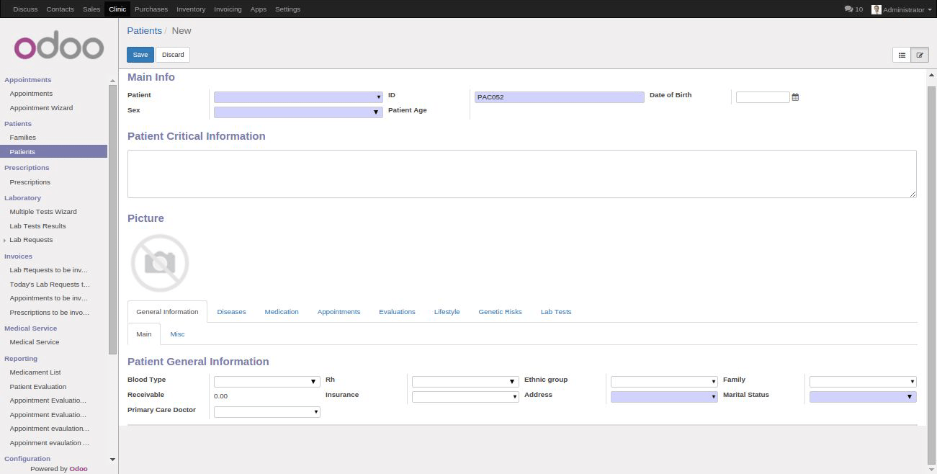Switch to the Lab Tests tab
Viewport: 937px width, 474px height.
tap(556, 312)
